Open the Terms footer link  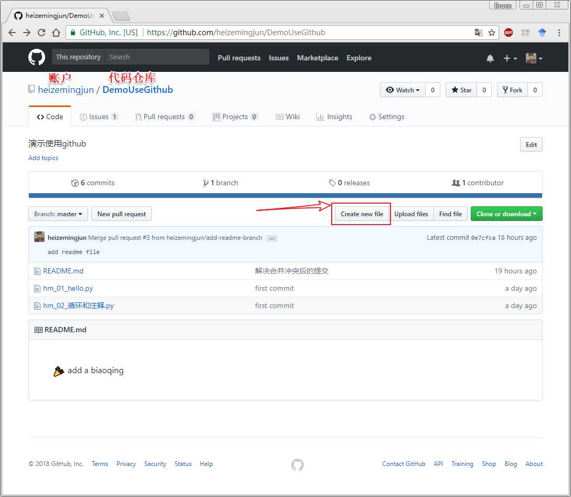(x=100, y=464)
